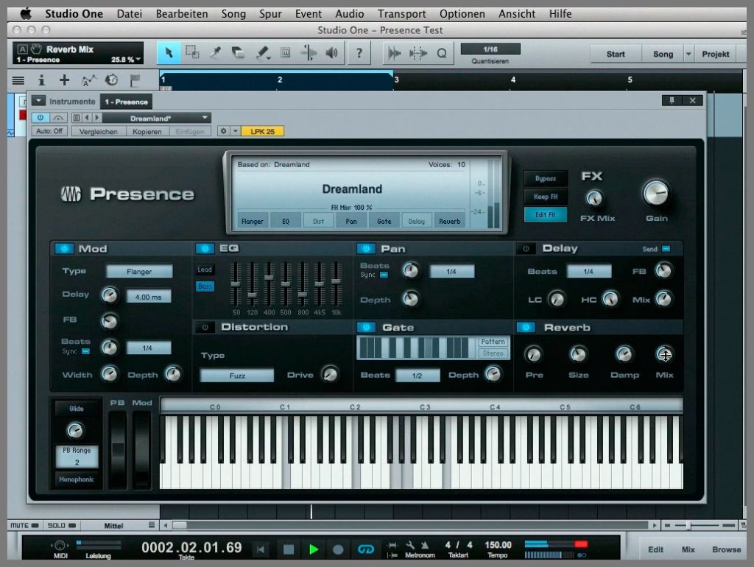The height and width of the screenshot is (567, 754).
Task: Open the Pan Beats 1/4 dropdown
Action: pyautogui.click(x=451, y=271)
